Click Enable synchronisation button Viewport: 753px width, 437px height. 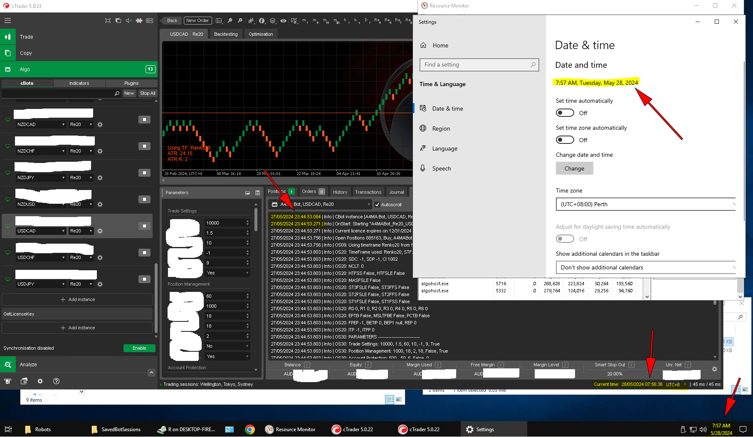click(139, 348)
